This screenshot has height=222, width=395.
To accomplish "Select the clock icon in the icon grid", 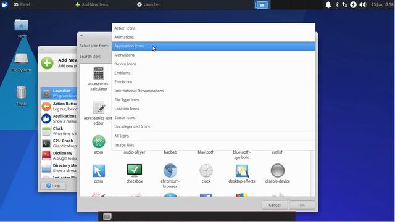I will point(206,173).
